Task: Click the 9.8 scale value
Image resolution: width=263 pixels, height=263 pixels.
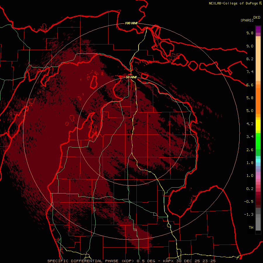Action: [250, 33]
